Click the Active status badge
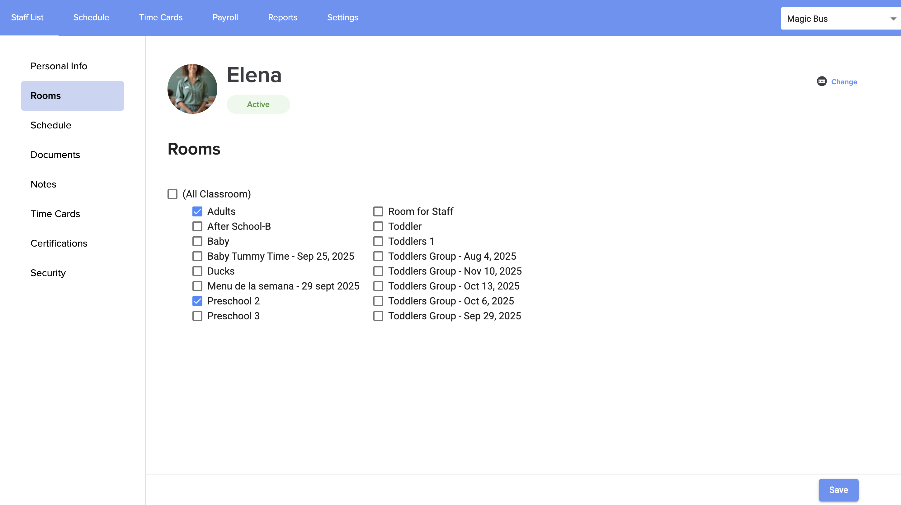The image size is (901, 505). click(258, 104)
